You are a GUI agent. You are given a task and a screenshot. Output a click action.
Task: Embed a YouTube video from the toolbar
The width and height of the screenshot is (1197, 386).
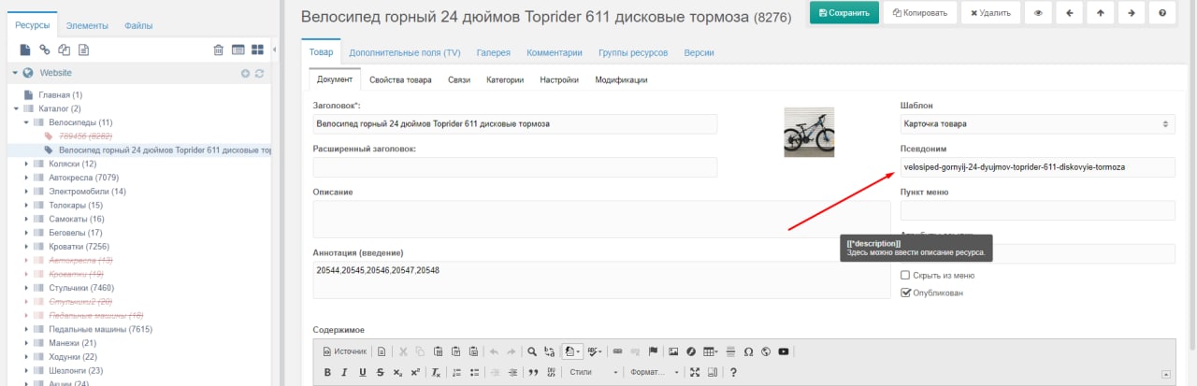coord(784,351)
